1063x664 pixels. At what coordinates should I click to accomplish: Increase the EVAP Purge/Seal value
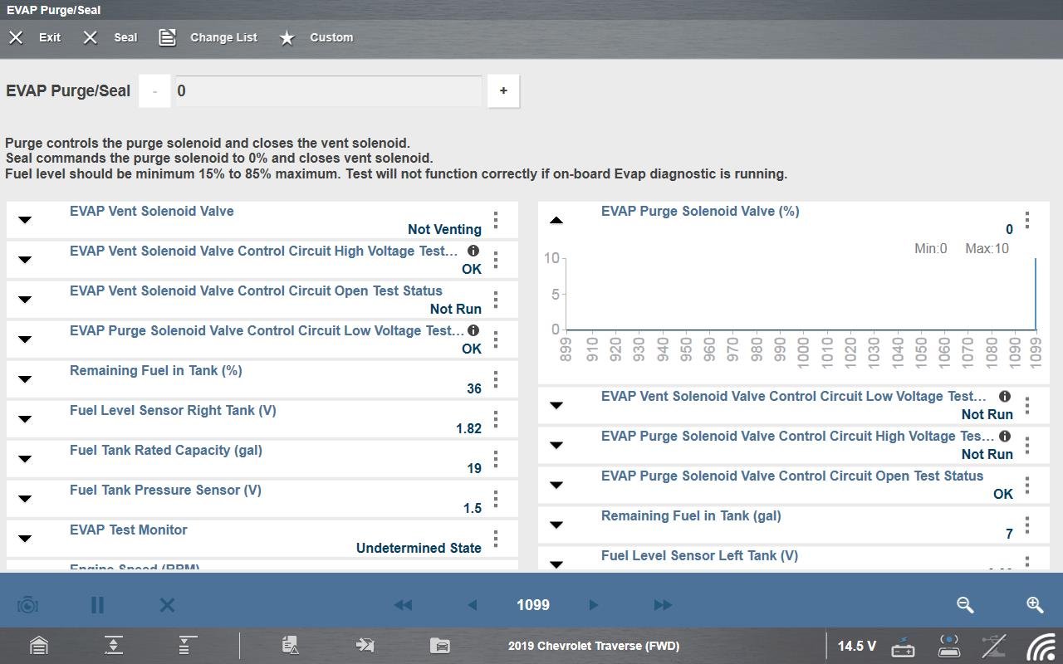tap(503, 90)
